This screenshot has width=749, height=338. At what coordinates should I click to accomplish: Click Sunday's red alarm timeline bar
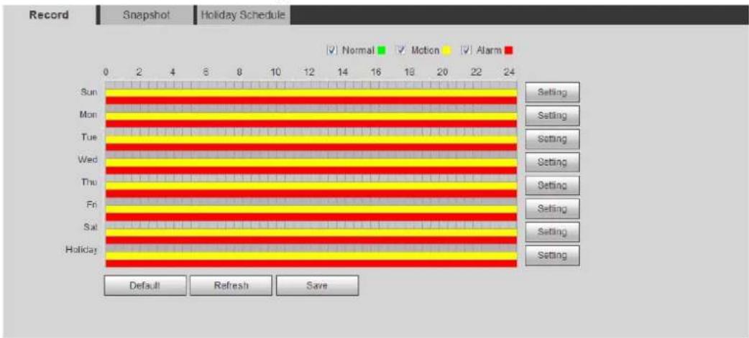click(x=311, y=100)
